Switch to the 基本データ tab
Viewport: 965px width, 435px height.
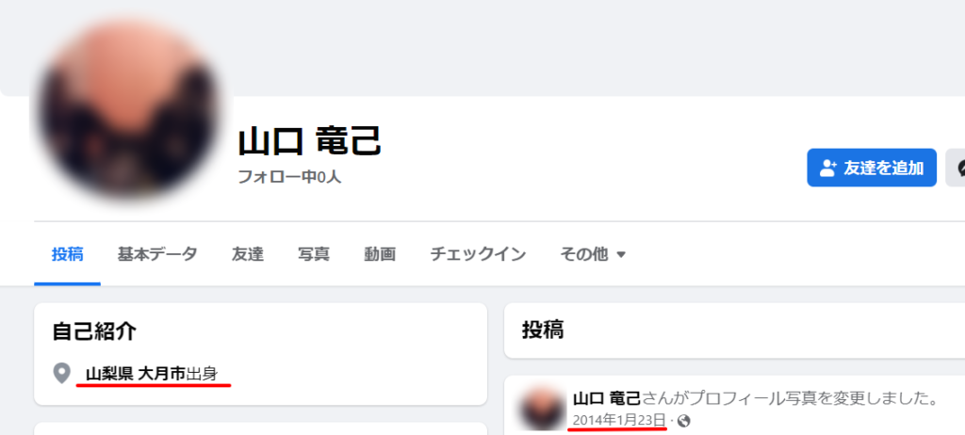click(157, 253)
